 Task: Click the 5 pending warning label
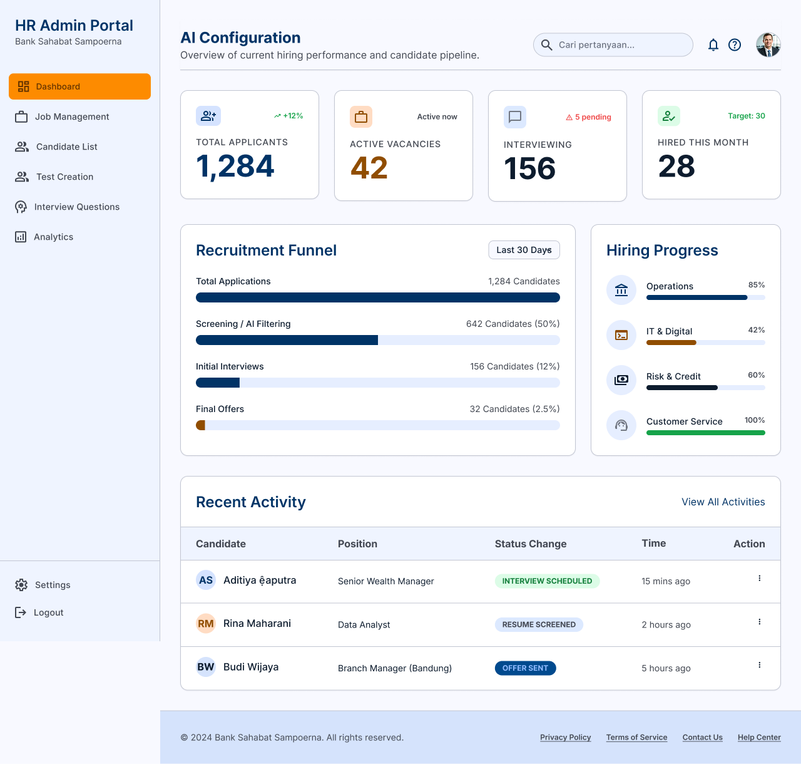click(589, 117)
